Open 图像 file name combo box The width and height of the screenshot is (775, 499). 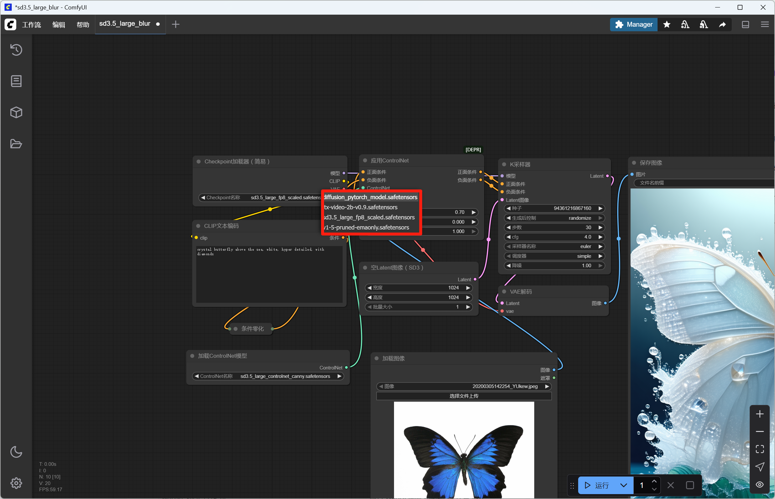[x=464, y=386]
